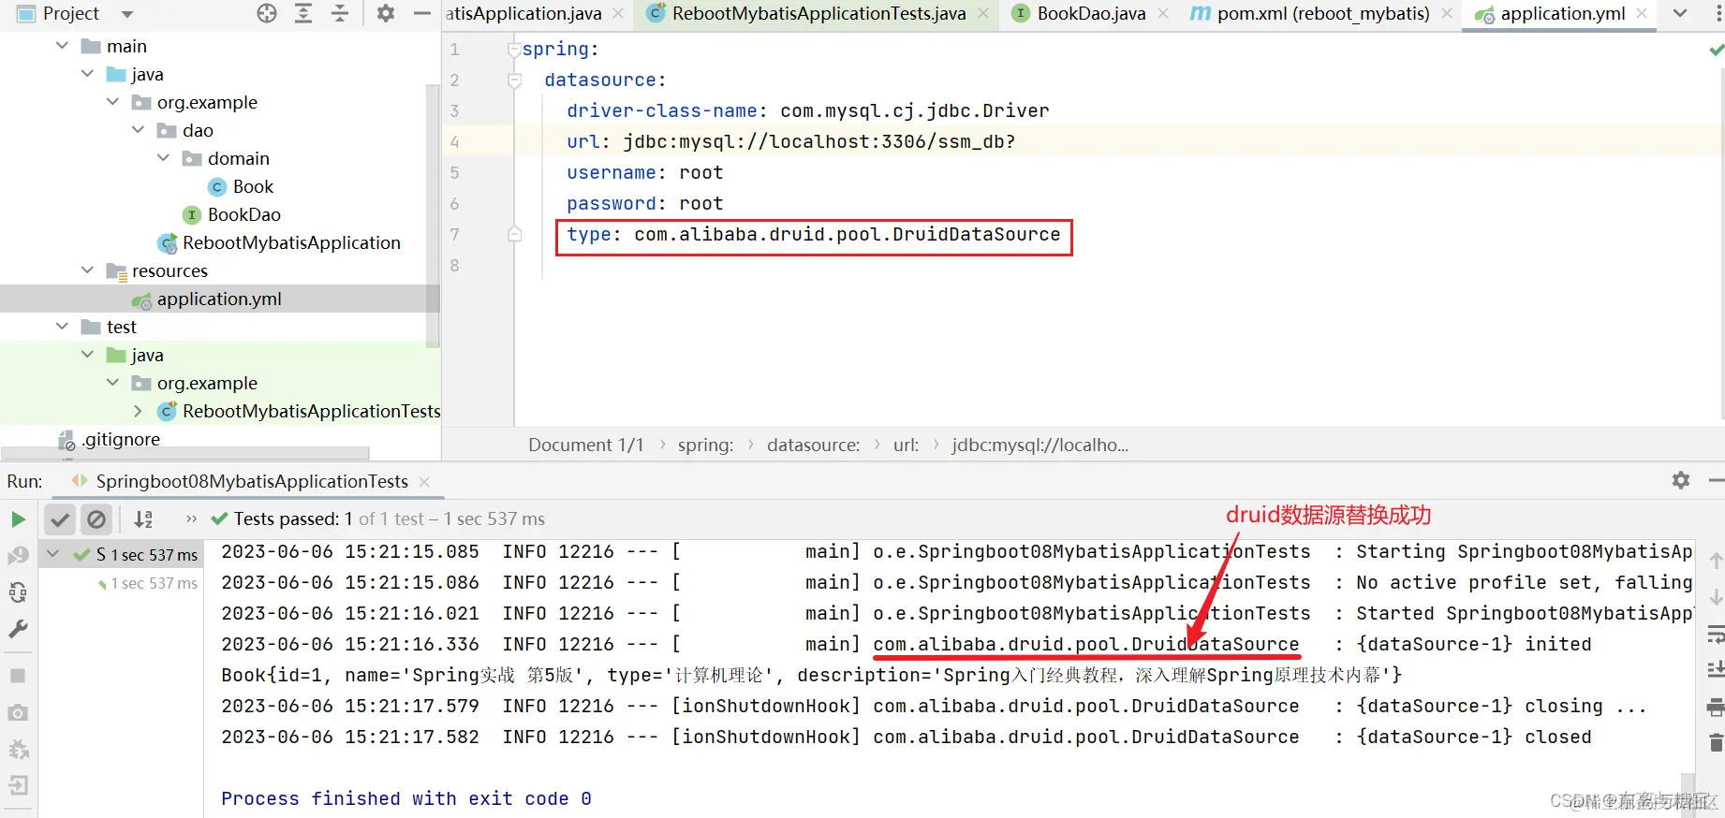Collapse the dao package node

(x=138, y=130)
